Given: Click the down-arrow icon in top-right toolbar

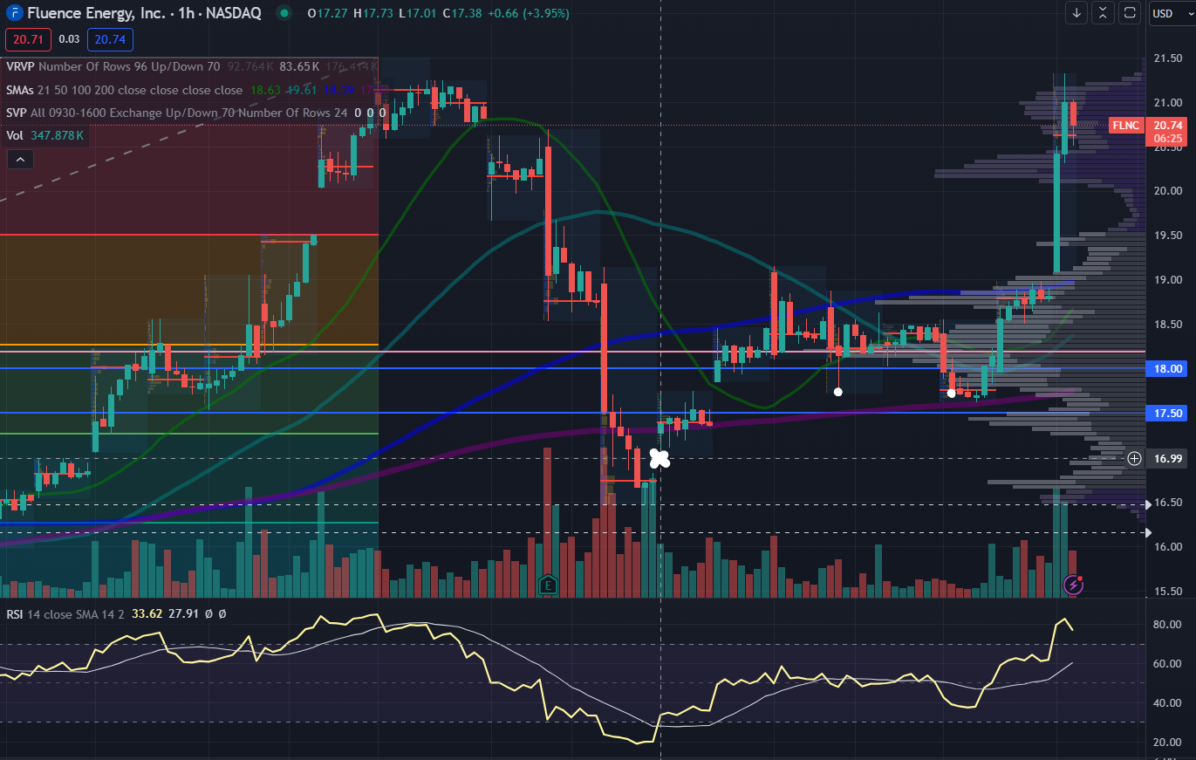Looking at the screenshot, I should (1076, 12).
